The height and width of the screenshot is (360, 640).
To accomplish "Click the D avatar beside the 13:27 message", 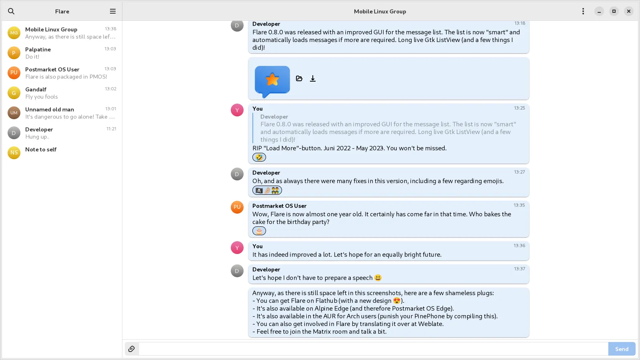I will pos(237,174).
